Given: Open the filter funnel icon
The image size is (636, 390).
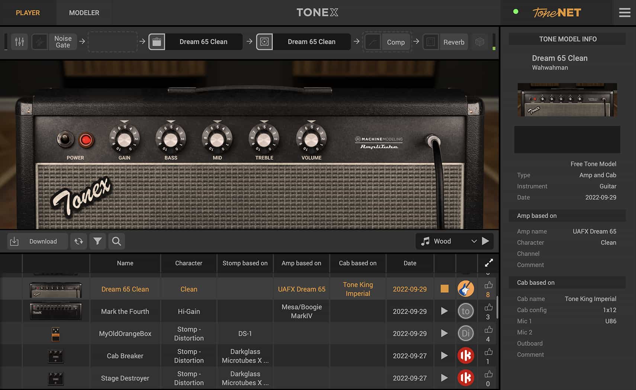Looking at the screenshot, I should pyautogui.click(x=97, y=241).
